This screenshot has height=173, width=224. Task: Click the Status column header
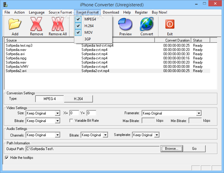pyautogui.click(x=201, y=40)
